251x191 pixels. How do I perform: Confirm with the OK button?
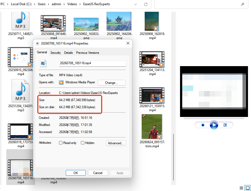[x=76, y=173]
